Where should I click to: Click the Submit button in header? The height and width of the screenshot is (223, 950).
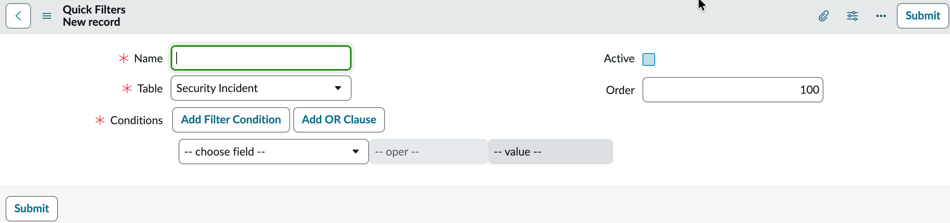pyautogui.click(x=923, y=16)
